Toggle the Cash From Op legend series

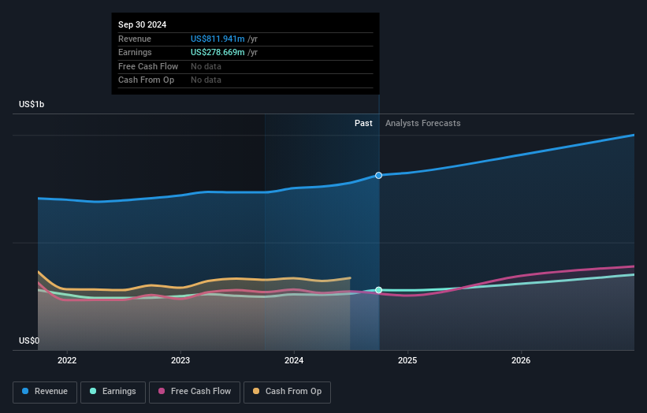pos(287,392)
